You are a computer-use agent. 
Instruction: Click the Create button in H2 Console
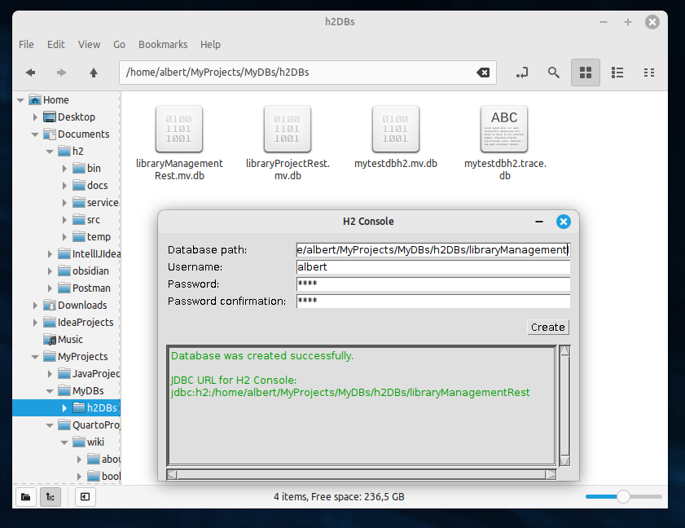[548, 328]
